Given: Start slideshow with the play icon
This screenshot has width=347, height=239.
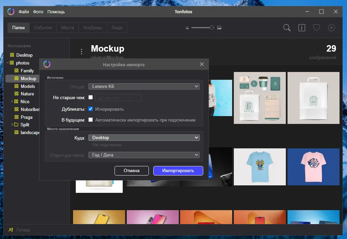Looking at the screenshot, I should 331,28.
